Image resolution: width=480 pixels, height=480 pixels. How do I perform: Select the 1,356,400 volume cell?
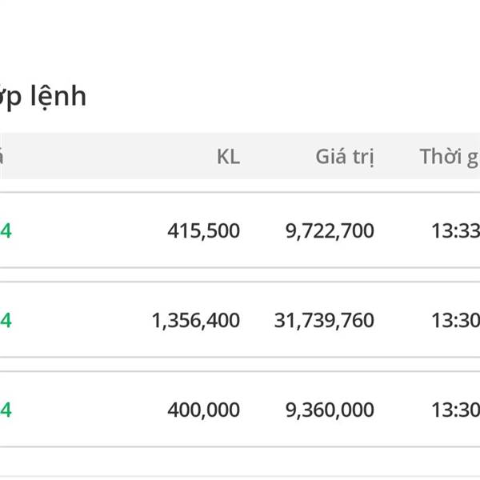point(196,321)
